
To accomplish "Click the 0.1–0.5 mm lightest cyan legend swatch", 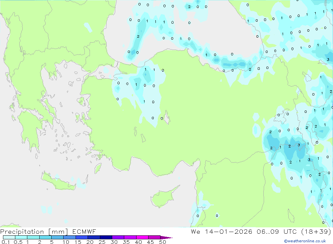I will click(x=9, y=237).
